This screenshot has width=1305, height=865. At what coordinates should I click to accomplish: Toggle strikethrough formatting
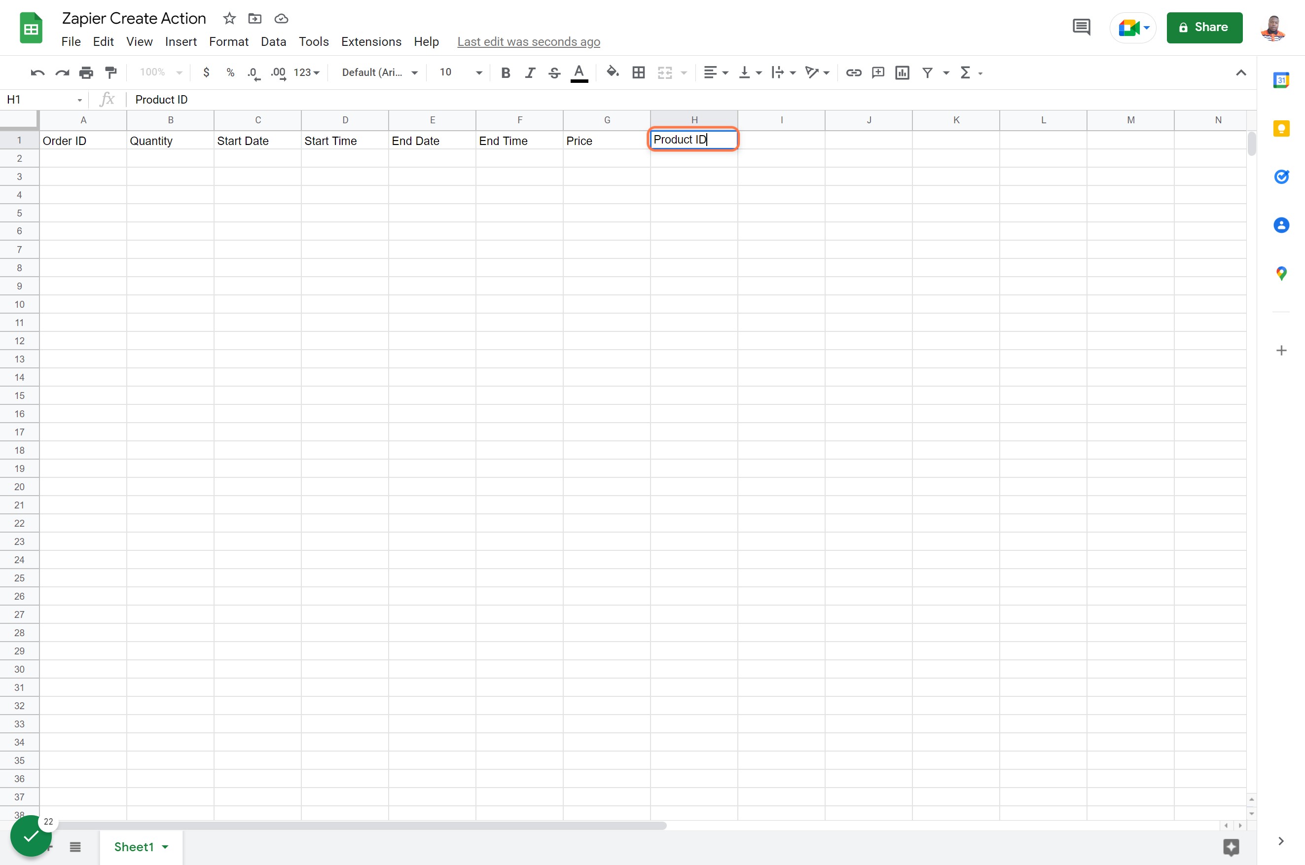tap(554, 73)
